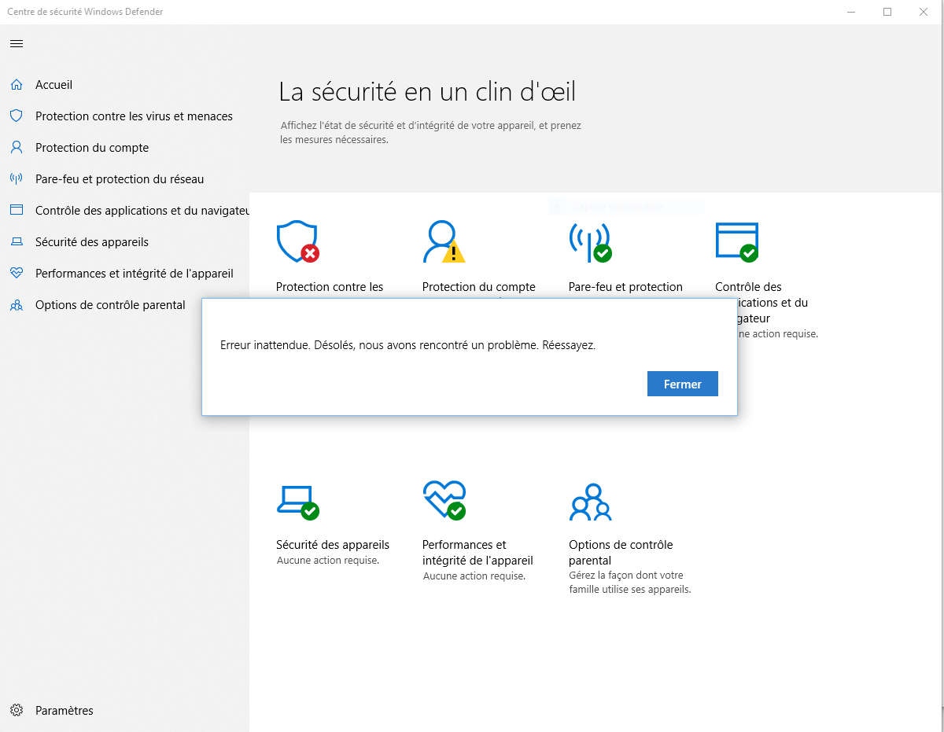Click the laptop icon for Sécurité des appareils in sidebar
Screen dimensions: 944x732
pyautogui.click(x=17, y=242)
